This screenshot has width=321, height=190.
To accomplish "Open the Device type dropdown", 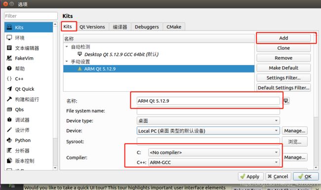I will 208,121.
